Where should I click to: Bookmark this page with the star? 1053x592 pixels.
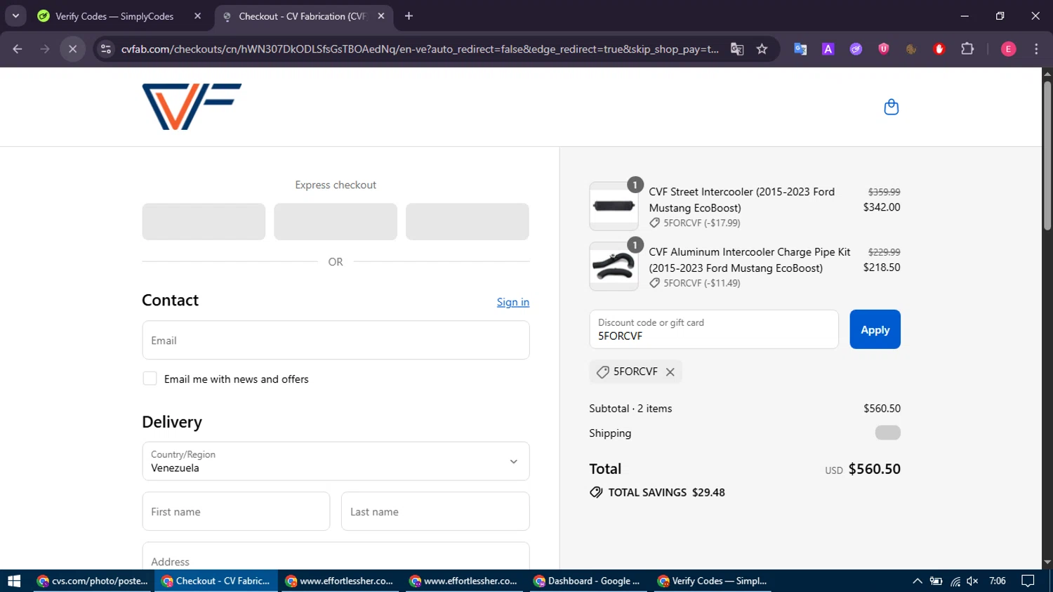coord(762,49)
